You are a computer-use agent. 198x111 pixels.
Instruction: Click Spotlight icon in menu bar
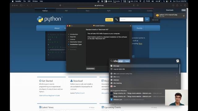(164, 1)
